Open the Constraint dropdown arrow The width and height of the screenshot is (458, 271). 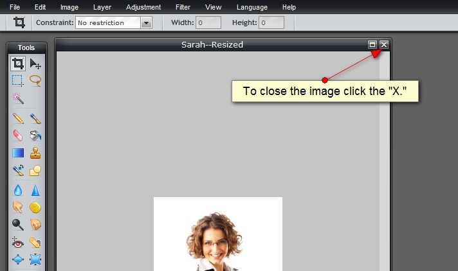146,23
